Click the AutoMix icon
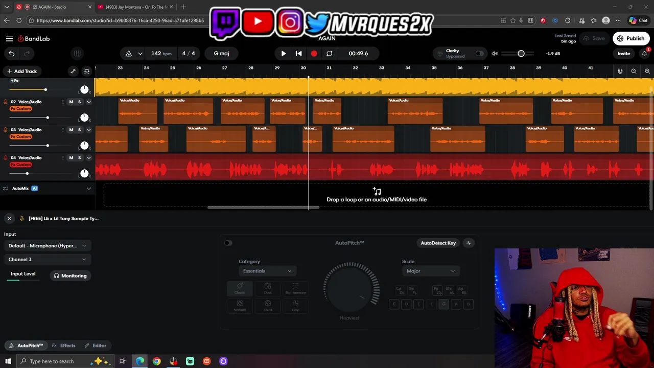 tap(6, 189)
